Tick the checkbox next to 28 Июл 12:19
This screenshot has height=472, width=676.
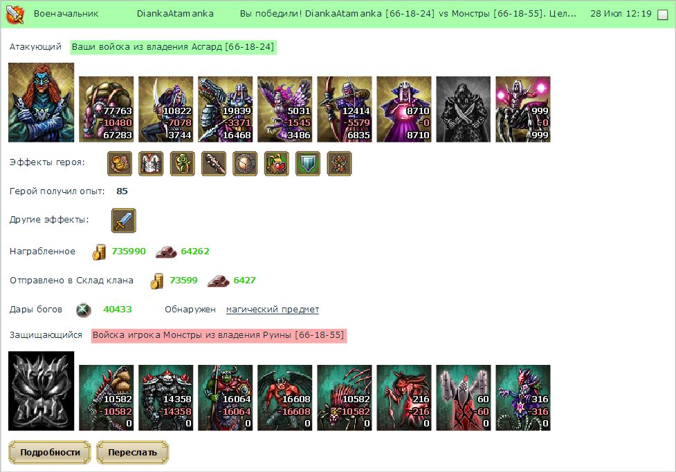[662, 15]
